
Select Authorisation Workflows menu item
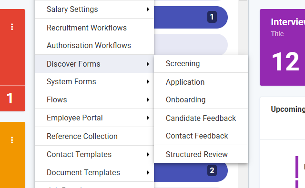[x=94, y=45]
